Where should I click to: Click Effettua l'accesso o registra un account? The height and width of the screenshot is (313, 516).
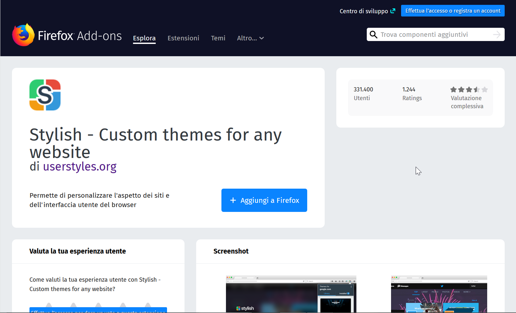pyautogui.click(x=453, y=11)
